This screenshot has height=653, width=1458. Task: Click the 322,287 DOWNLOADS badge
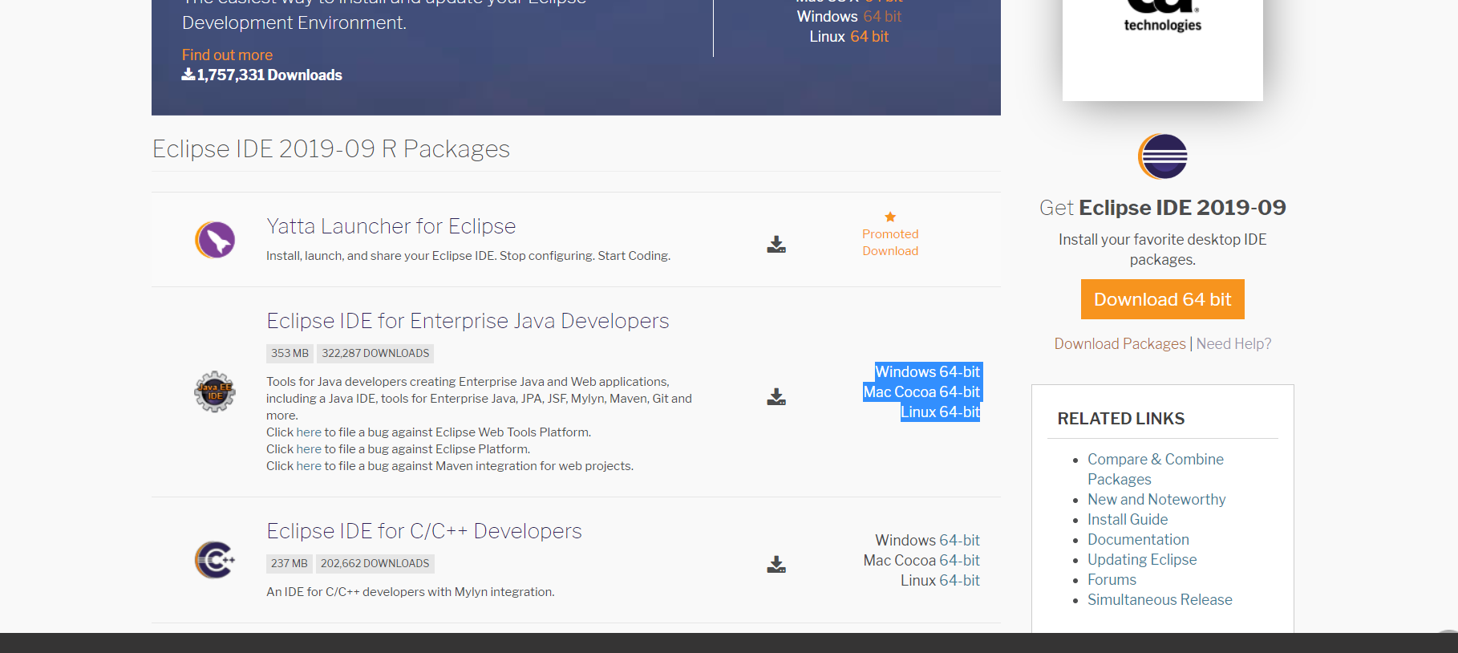375,353
